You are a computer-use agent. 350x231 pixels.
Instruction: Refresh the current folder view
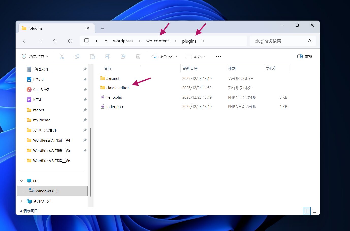click(x=70, y=41)
